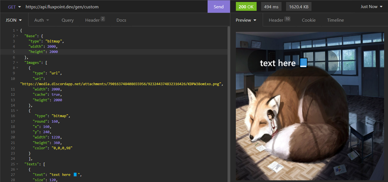
Task: Open the JSON body type dropdown
Action: point(14,20)
